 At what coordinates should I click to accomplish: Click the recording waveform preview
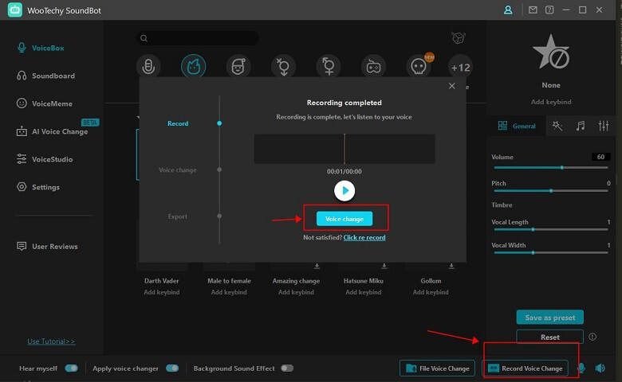[x=344, y=149]
